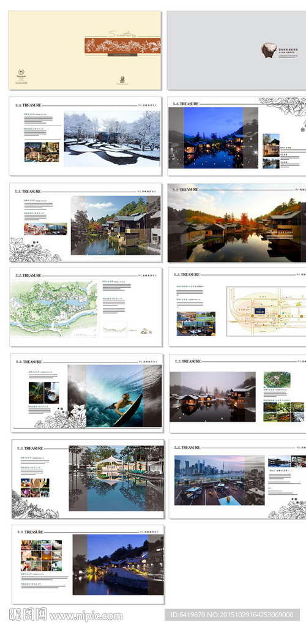Click the TREASURE heading on the sunset lake spread

tap(189, 189)
